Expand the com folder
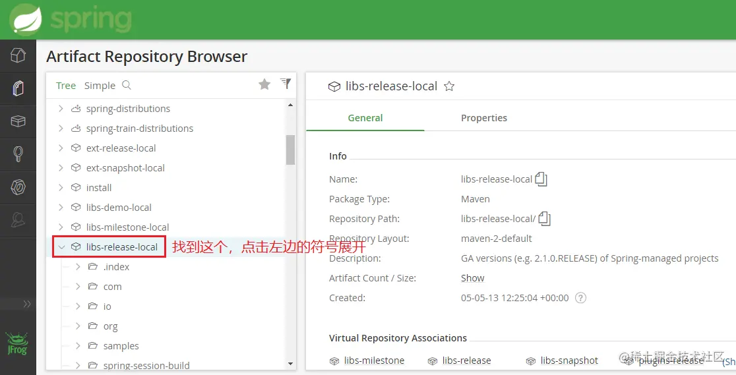The height and width of the screenshot is (375, 736). tap(78, 286)
